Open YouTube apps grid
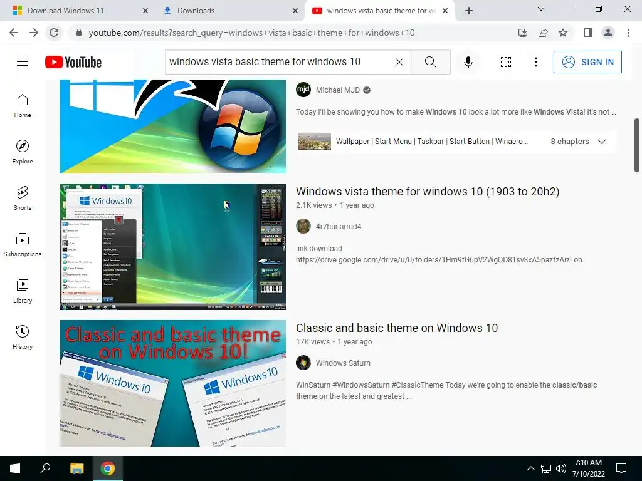This screenshot has height=481, width=642. point(506,62)
